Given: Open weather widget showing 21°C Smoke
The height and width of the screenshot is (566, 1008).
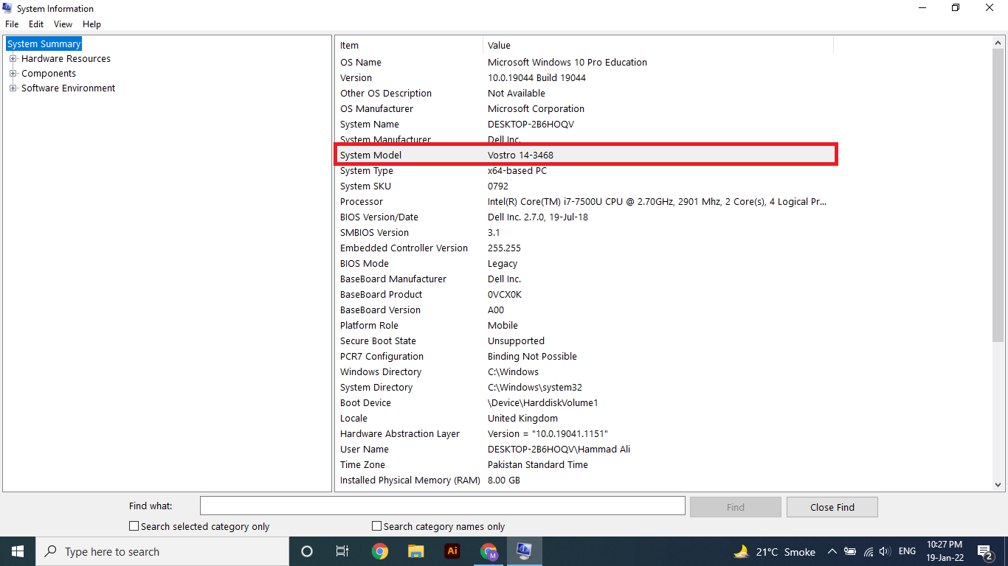Looking at the screenshot, I should click(774, 551).
